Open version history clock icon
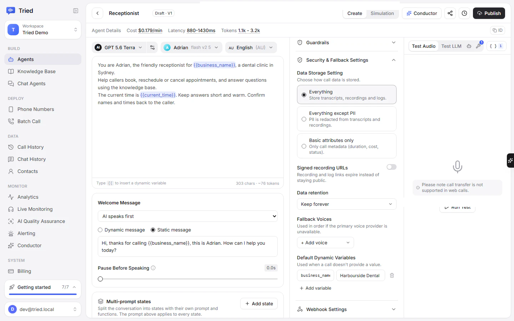Image resolution: width=514 pixels, height=321 pixels. pos(464,13)
